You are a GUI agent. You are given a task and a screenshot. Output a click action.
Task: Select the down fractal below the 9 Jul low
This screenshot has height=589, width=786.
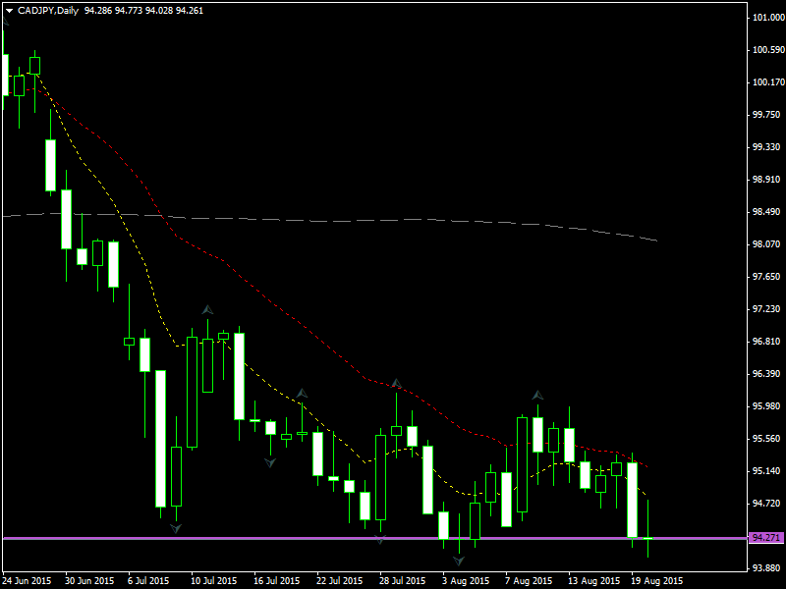[x=176, y=528]
